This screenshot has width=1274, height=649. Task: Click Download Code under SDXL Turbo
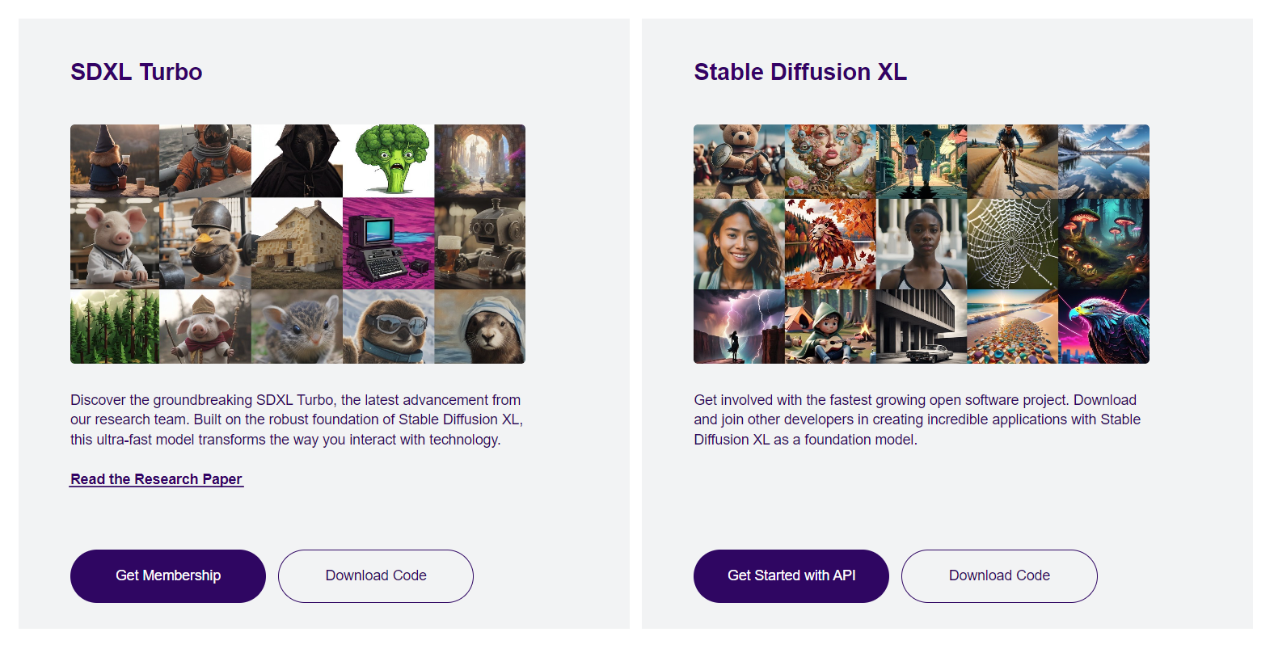[376, 575]
